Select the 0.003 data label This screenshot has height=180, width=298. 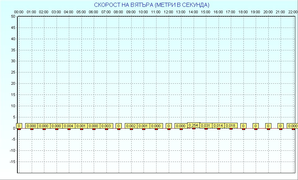pos(106,126)
